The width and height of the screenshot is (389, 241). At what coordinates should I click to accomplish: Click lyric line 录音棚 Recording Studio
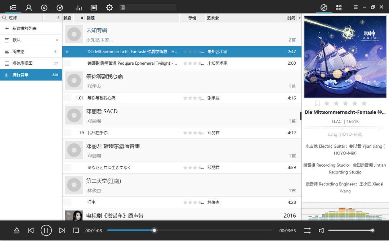[x=345, y=168]
